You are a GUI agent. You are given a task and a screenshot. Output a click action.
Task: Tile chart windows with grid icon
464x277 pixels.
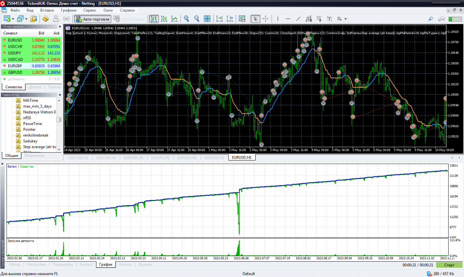(x=207, y=19)
